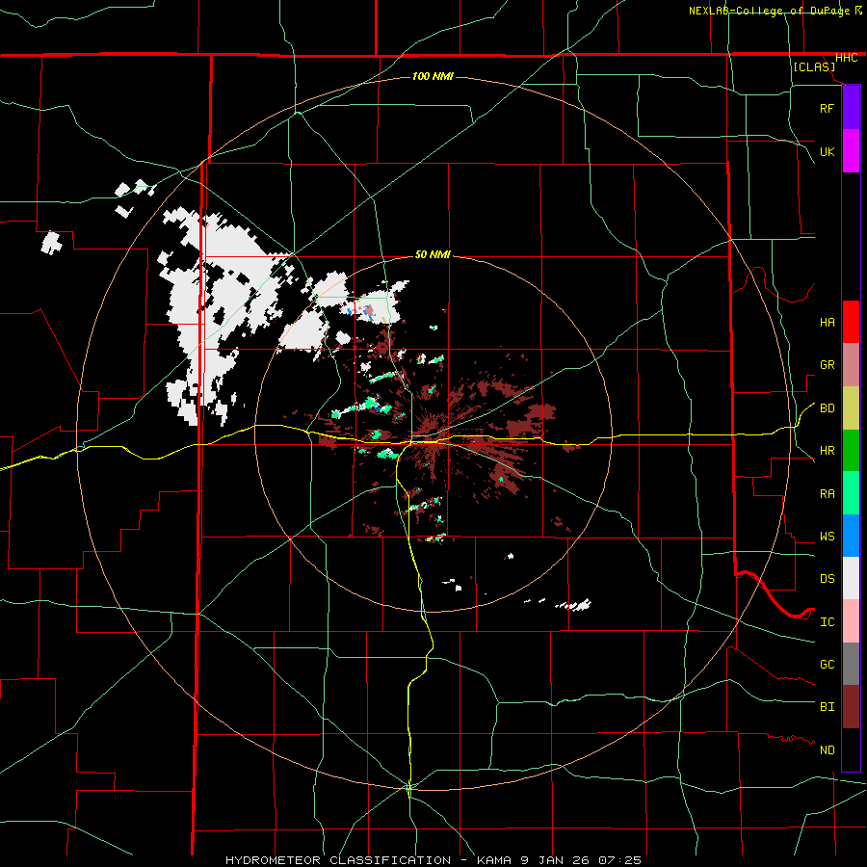Click the HR dark green legend swatch
The image size is (867, 867).
point(851,451)
